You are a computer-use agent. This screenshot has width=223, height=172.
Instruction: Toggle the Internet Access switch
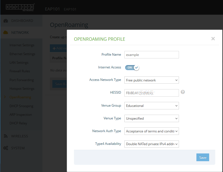click(x=132, y=68)
